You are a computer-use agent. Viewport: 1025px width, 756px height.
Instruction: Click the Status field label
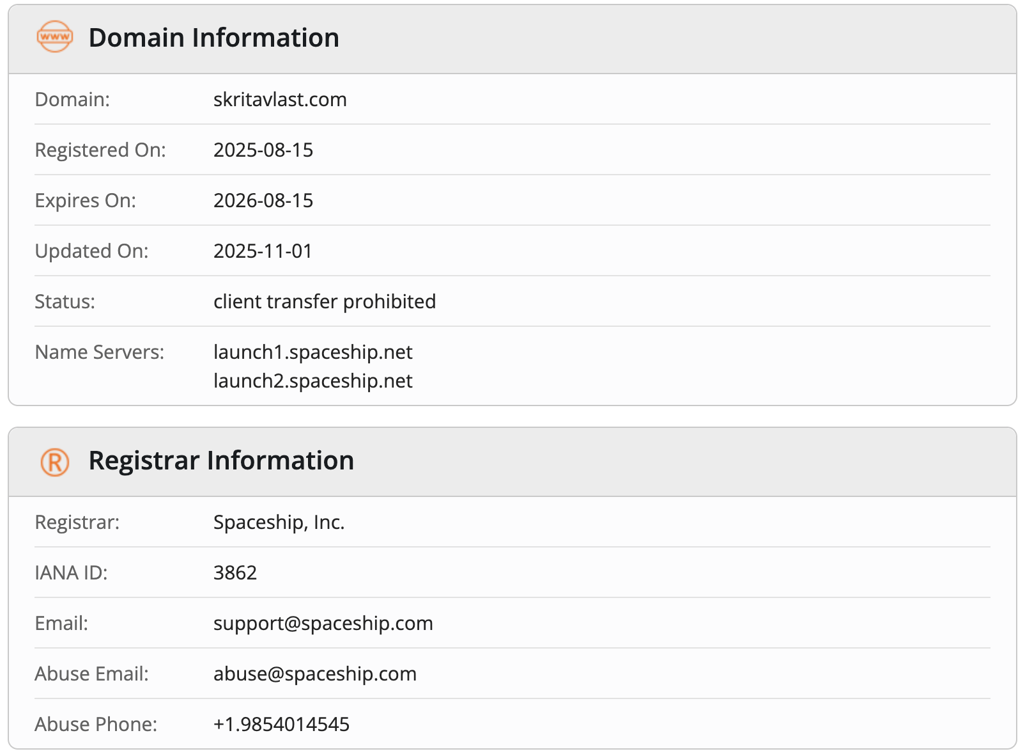[x=65, y=302]
